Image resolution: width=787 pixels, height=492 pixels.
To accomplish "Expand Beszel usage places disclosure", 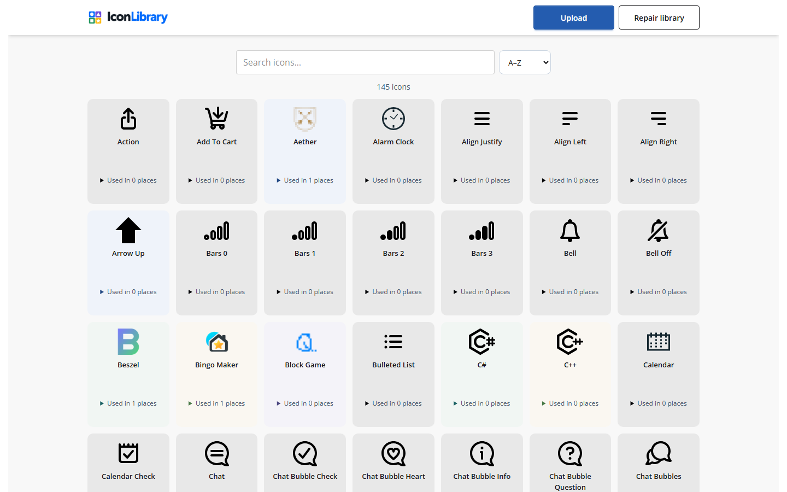I will pyautogui.click(x=128, y=403).
